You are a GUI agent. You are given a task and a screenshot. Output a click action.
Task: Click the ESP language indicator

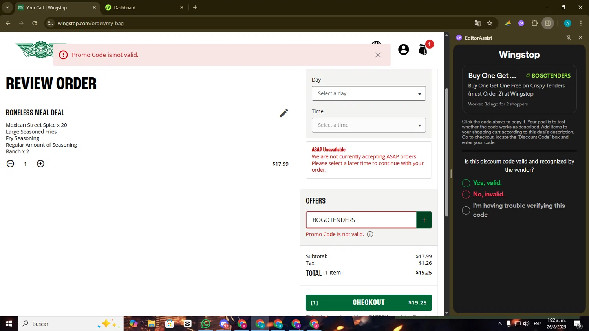(537, 324)
